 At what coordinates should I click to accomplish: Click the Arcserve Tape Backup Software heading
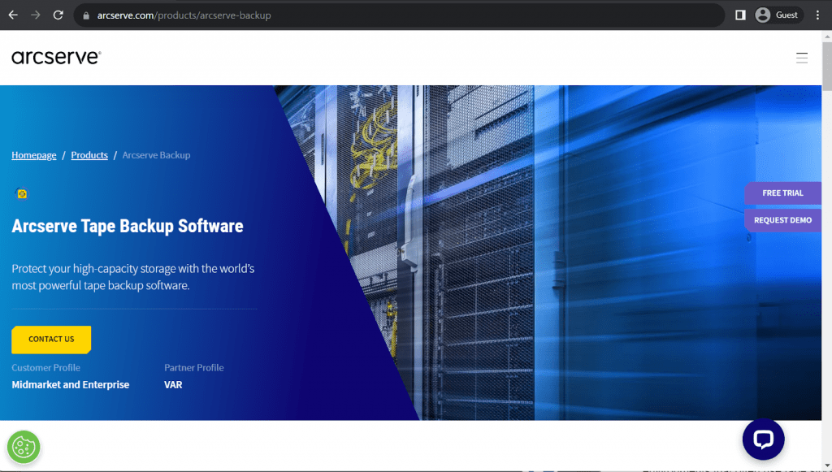(x=128, y=226)
